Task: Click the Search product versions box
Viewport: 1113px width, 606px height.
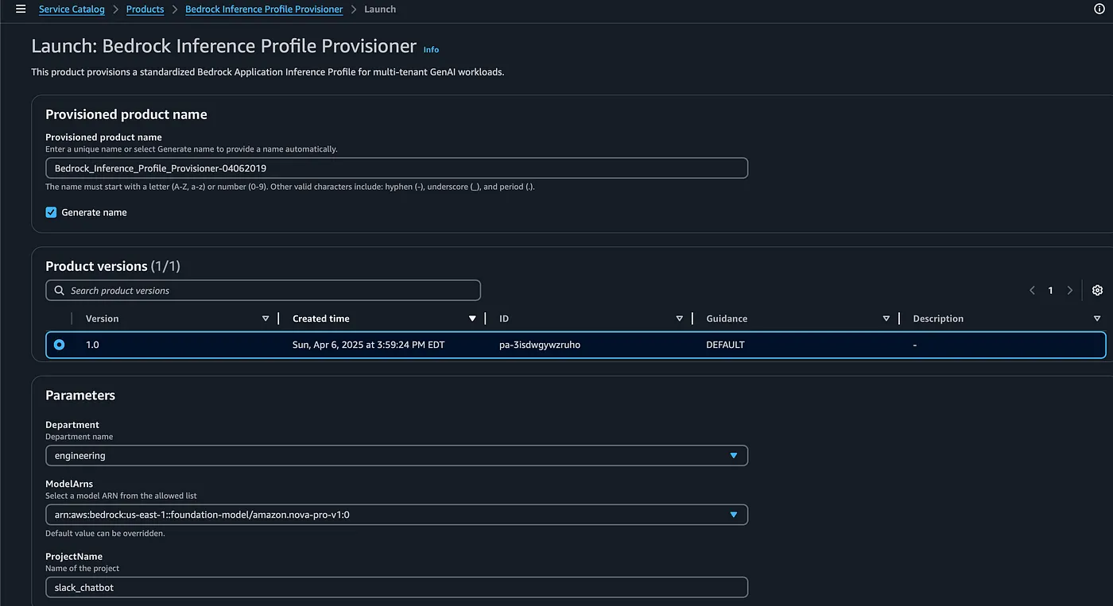Action: tap(263, 291)
